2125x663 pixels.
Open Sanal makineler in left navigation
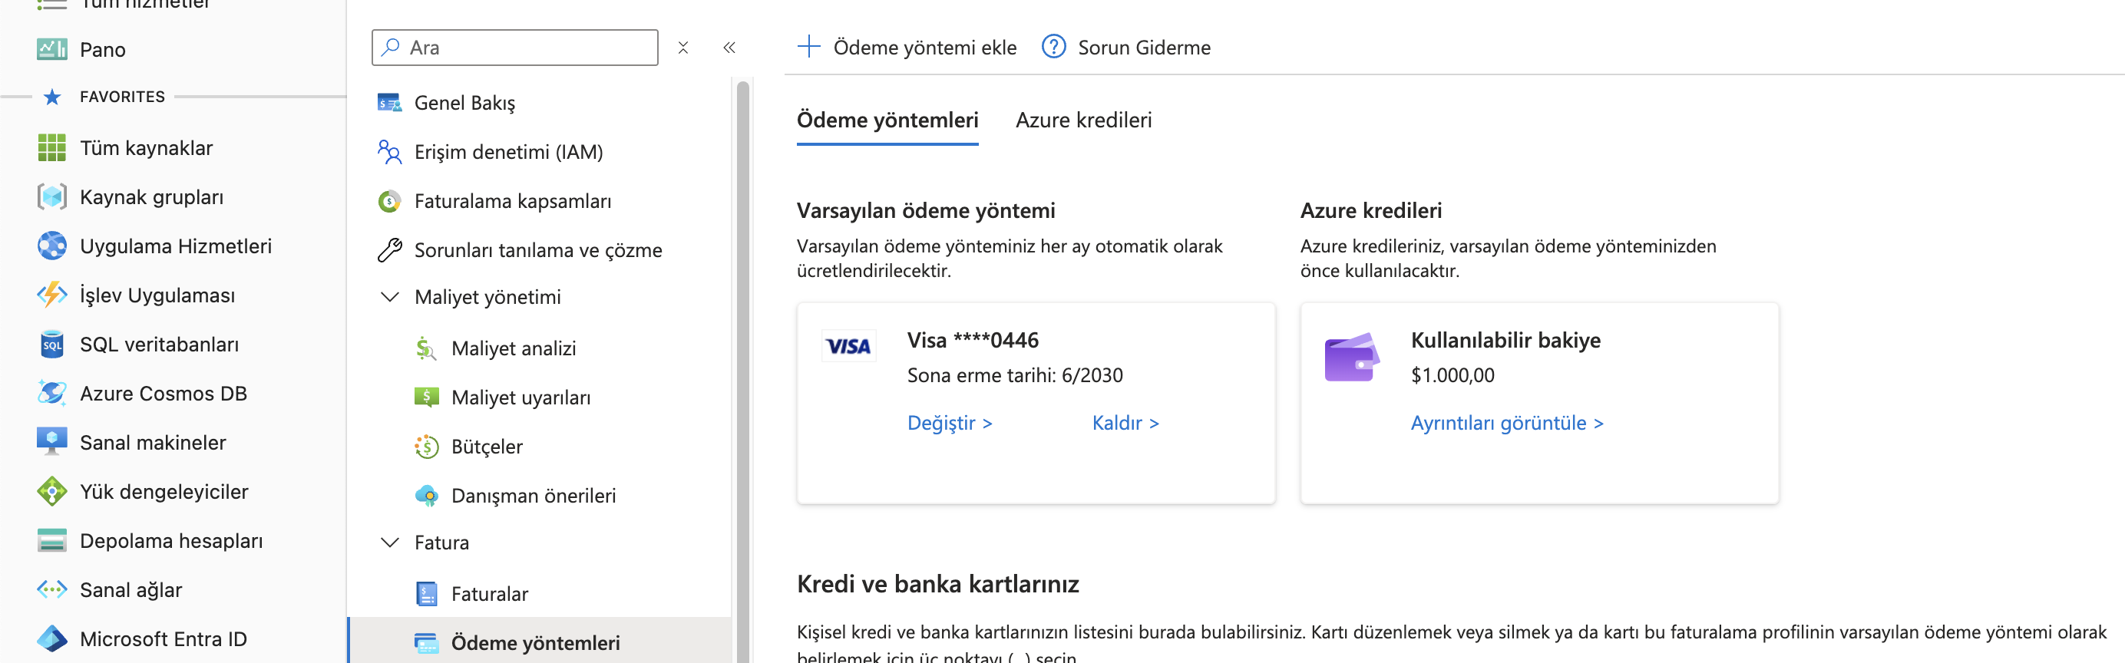153,442
